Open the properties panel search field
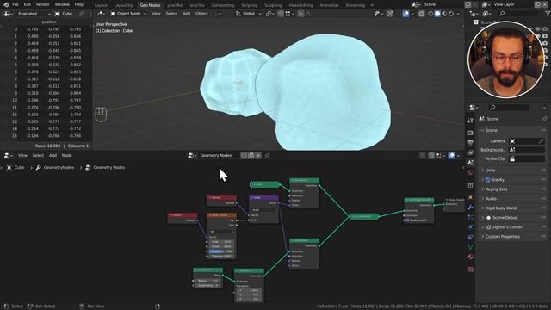 click(x=509, y=107)
